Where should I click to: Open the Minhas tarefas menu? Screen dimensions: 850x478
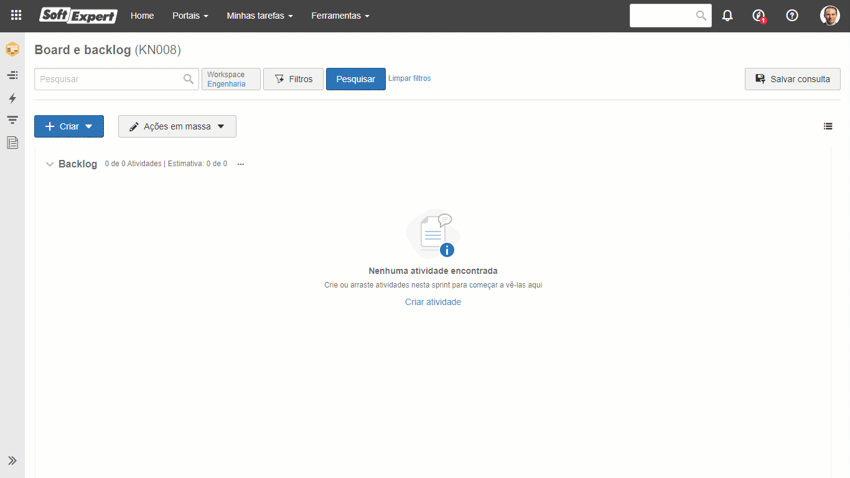click(x=259, y=16)
